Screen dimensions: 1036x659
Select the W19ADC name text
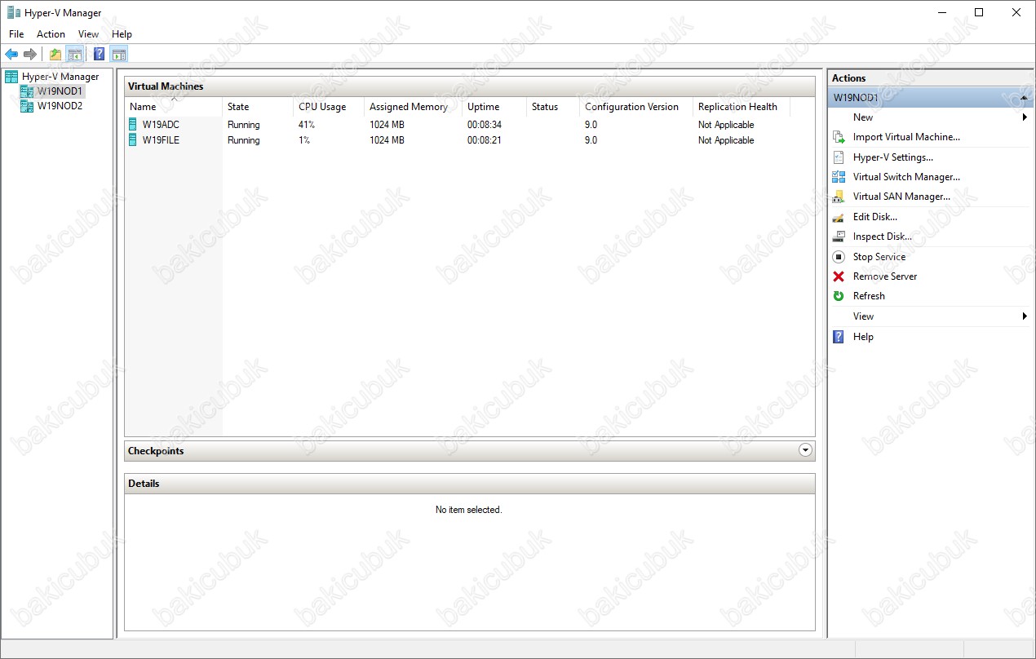[x=161, y=125]
